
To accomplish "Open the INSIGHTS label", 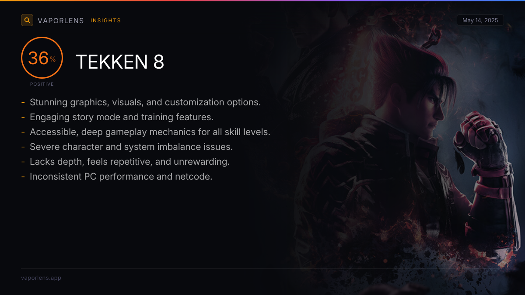I will (x=106, y=21).
